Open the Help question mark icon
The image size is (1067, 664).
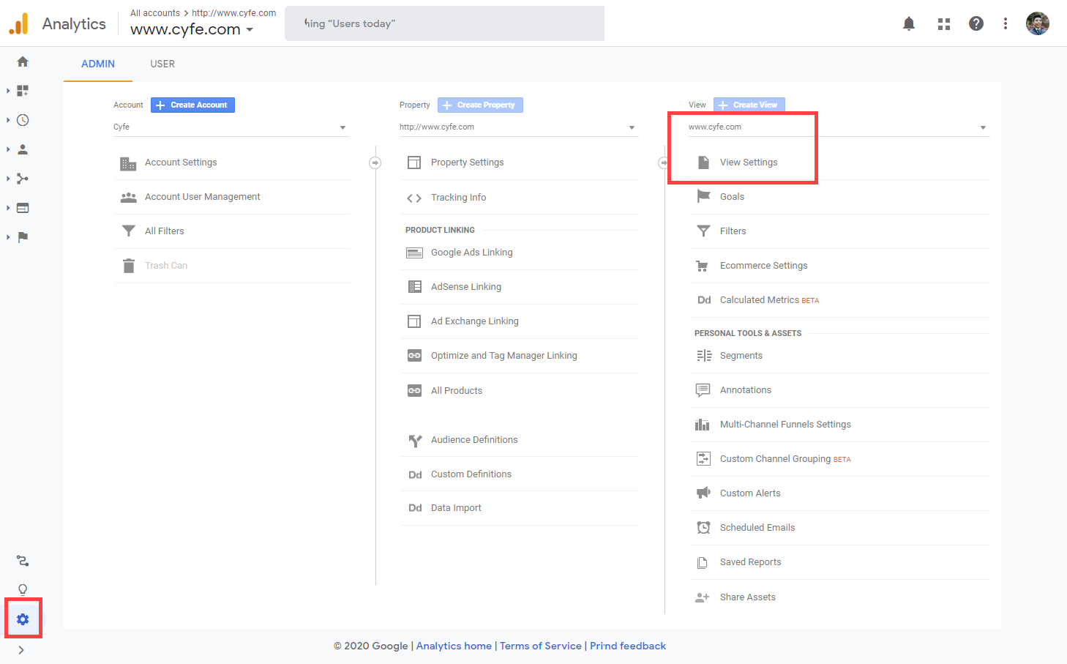coord(976,23)
